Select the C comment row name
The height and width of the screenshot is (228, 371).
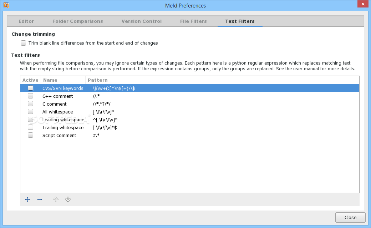click(x=55, y=104)
